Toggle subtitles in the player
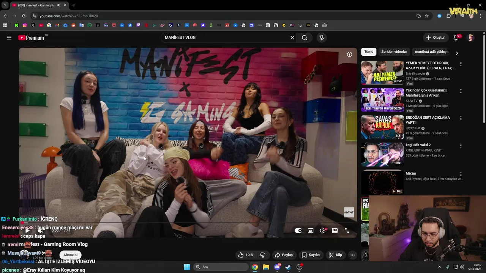The image size is (486, 273). click(x=311, y=231)
